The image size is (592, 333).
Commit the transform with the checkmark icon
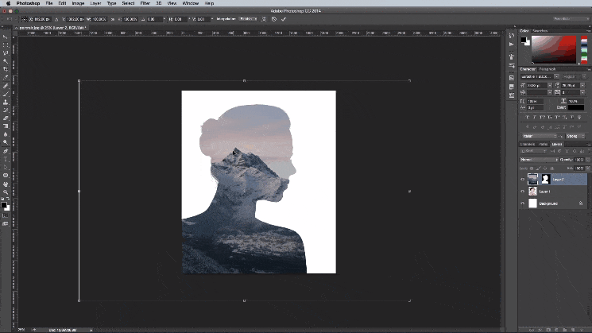point(284,19)
